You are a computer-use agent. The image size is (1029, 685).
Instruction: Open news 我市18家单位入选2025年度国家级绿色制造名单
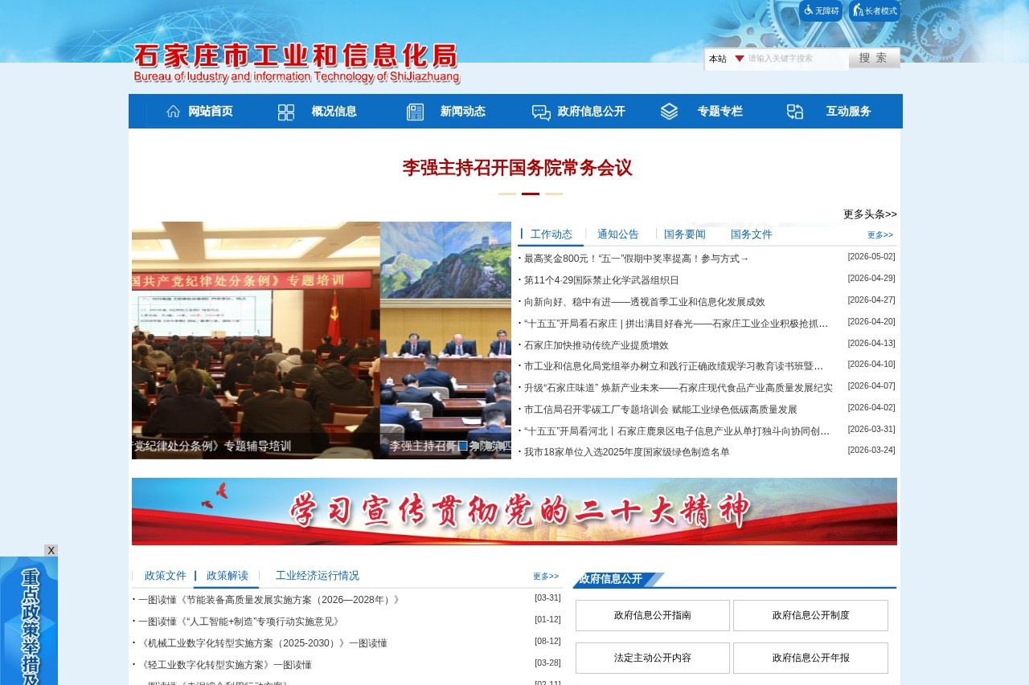[x=627, y=452]
